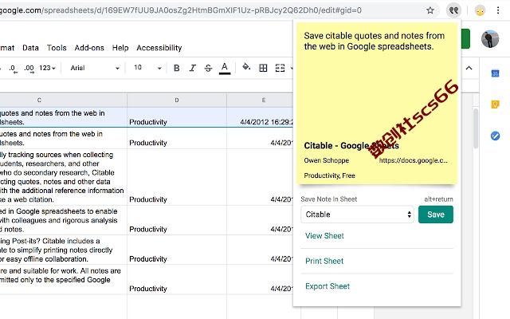
Task: Decrease decimal places
Action: tap(13, 69)
